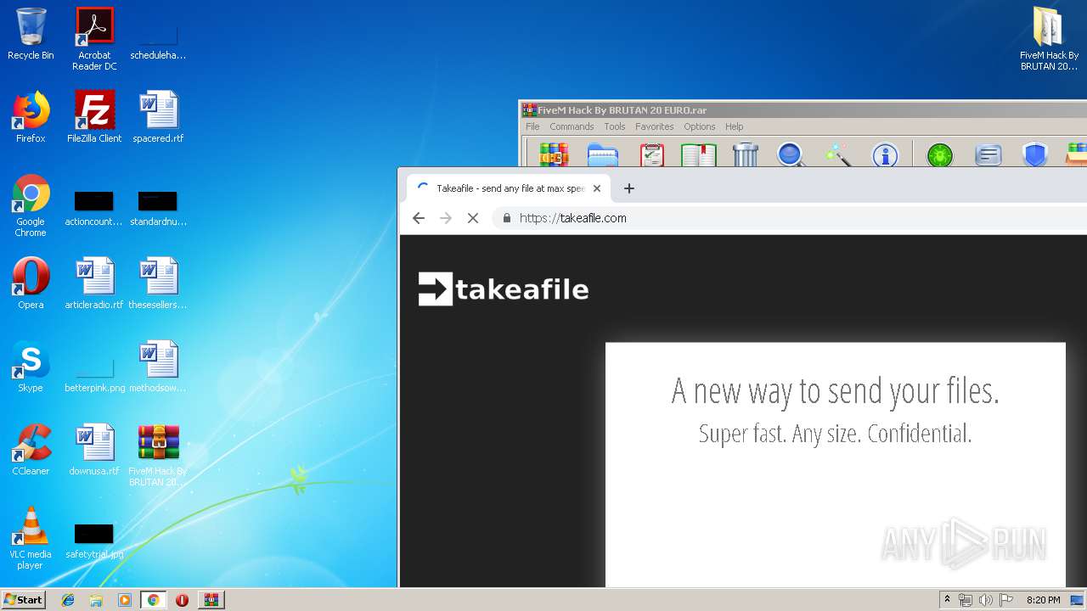Click the Find magnifier icon in WinRAR
1087x611 pixels.
tap(791, 154)
